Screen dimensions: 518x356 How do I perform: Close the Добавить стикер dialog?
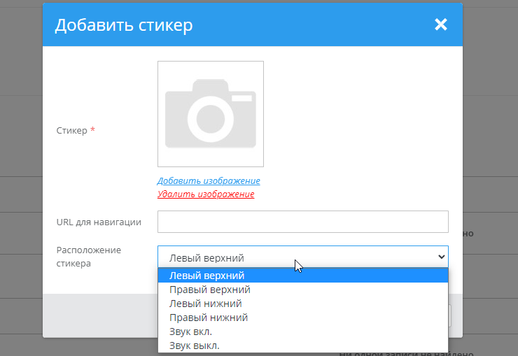[440, 25]
